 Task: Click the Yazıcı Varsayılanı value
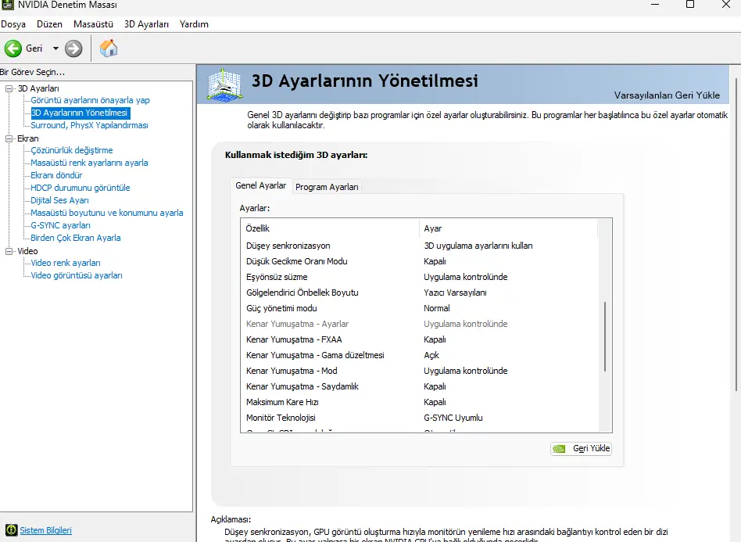[455, 293]
